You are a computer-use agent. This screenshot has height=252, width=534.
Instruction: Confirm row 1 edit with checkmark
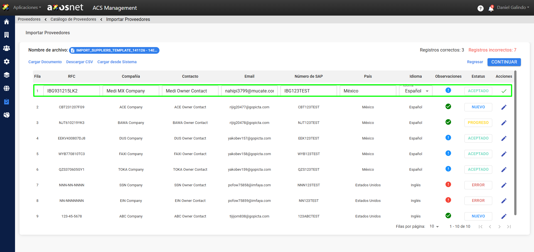504,91
